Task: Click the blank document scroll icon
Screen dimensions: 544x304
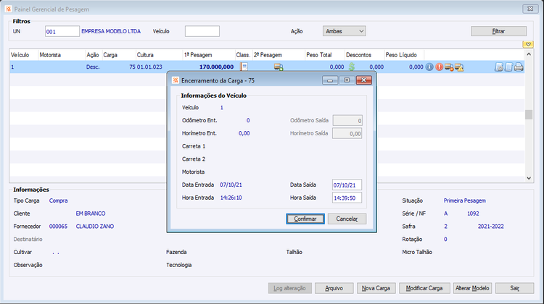Action: point(508,67)
